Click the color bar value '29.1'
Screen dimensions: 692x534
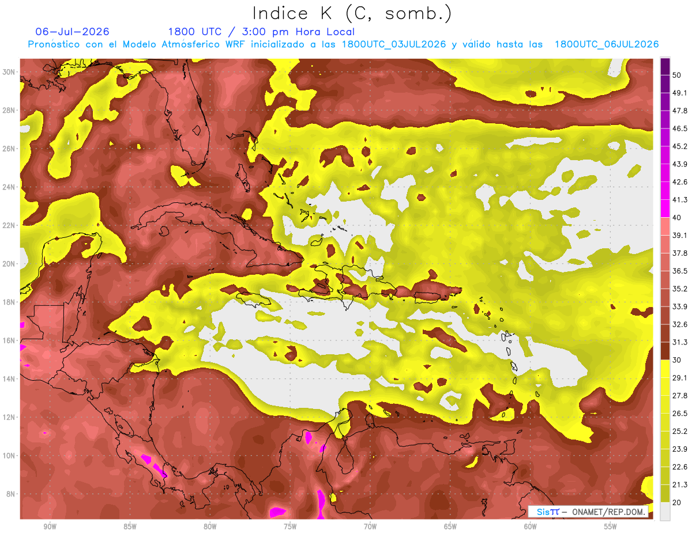[x=680, y=377]
